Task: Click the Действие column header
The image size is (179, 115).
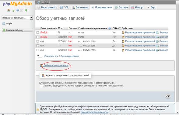Action: click(x=127, y=28)
